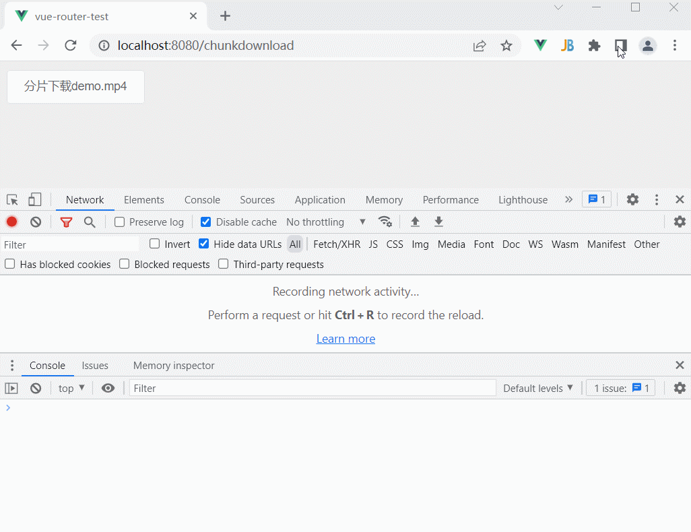Click the browser back arrow

(16, 45)
